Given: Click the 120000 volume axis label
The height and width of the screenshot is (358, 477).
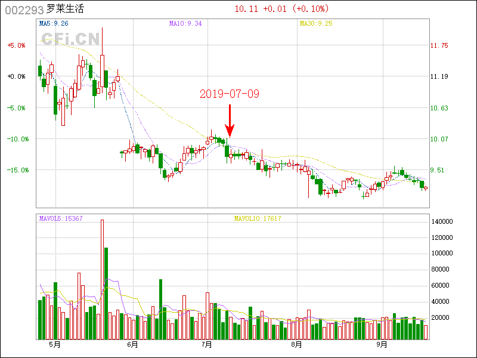Looking at the screenshot, I should 442,237.
